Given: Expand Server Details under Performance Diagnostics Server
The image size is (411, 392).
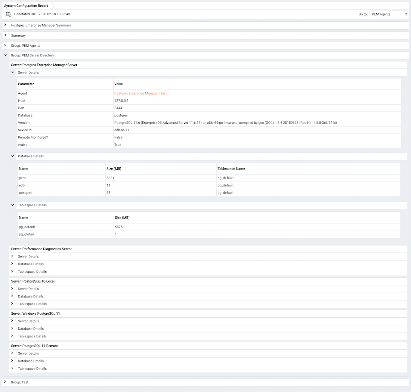Looking at the screenshot, I should (x=12, y=256).
